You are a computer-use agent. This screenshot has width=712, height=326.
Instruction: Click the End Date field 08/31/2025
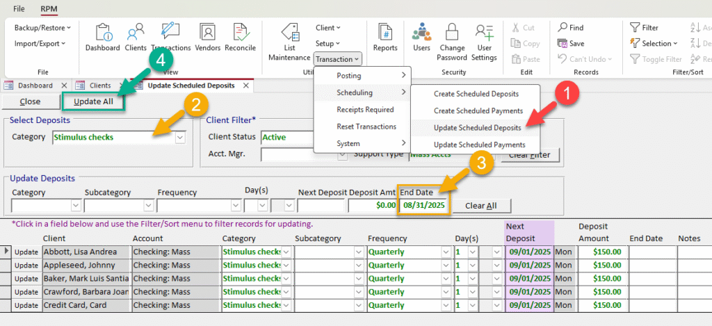pyautogui.click(x=423, y=206)
